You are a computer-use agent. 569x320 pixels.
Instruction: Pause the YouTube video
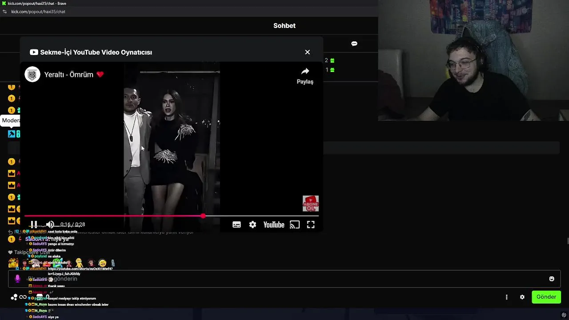click(34, 224)
